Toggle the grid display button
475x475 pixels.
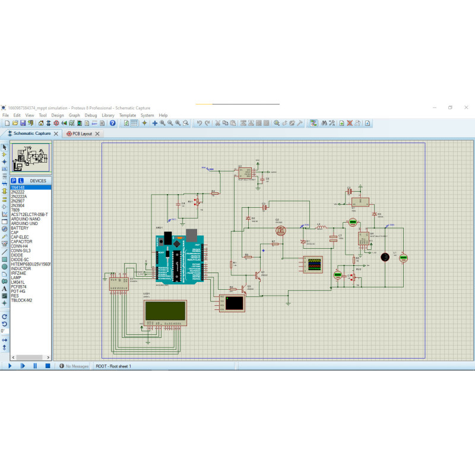coord(134,123)
